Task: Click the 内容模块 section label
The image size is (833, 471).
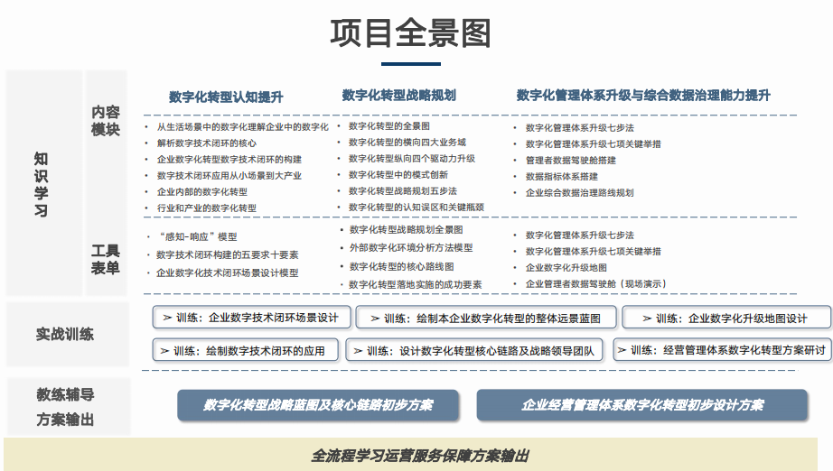Action: (x=106, y=121)
